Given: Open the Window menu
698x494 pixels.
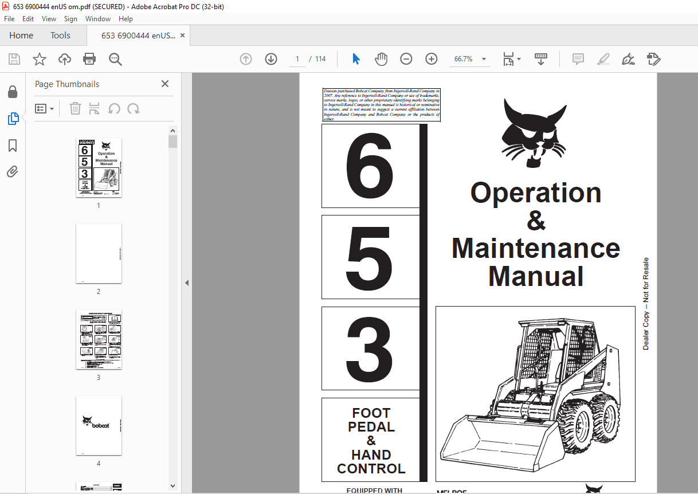Looking at the screenshot, I should [x=98, y=19].
